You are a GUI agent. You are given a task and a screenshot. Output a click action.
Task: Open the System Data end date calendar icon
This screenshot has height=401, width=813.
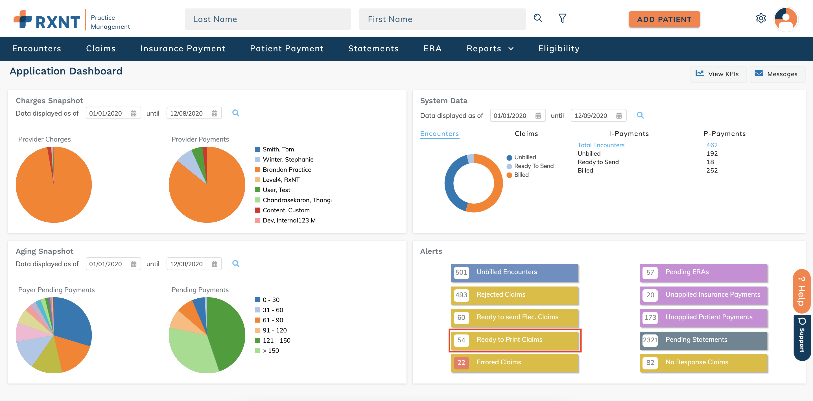619,116
